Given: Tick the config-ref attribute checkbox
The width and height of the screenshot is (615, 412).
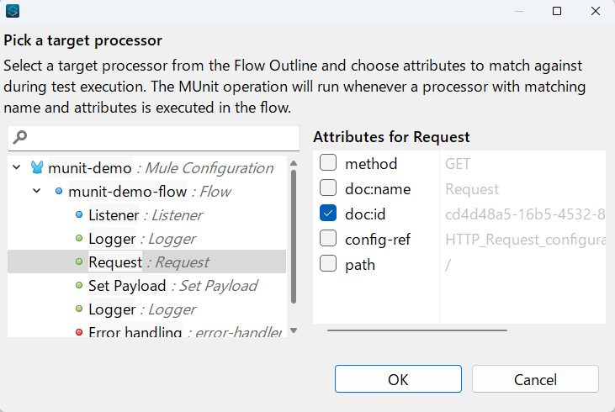Looking at the screenshot, I should 328,240.
